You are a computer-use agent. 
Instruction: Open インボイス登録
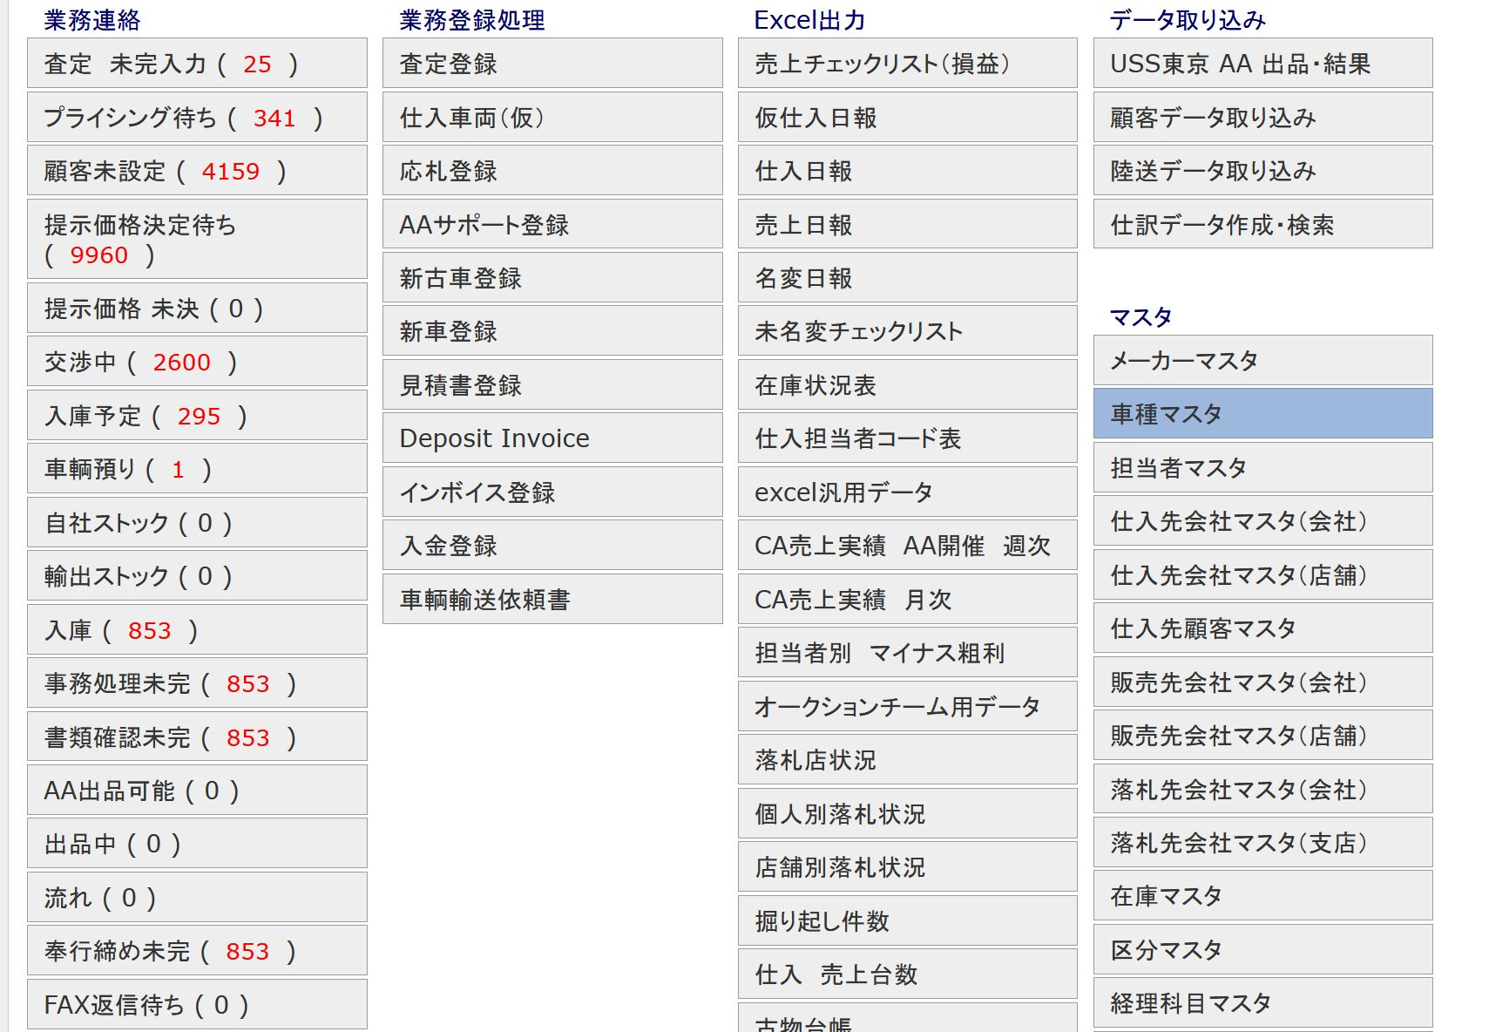pyautogui.click(x=552, y=491)
